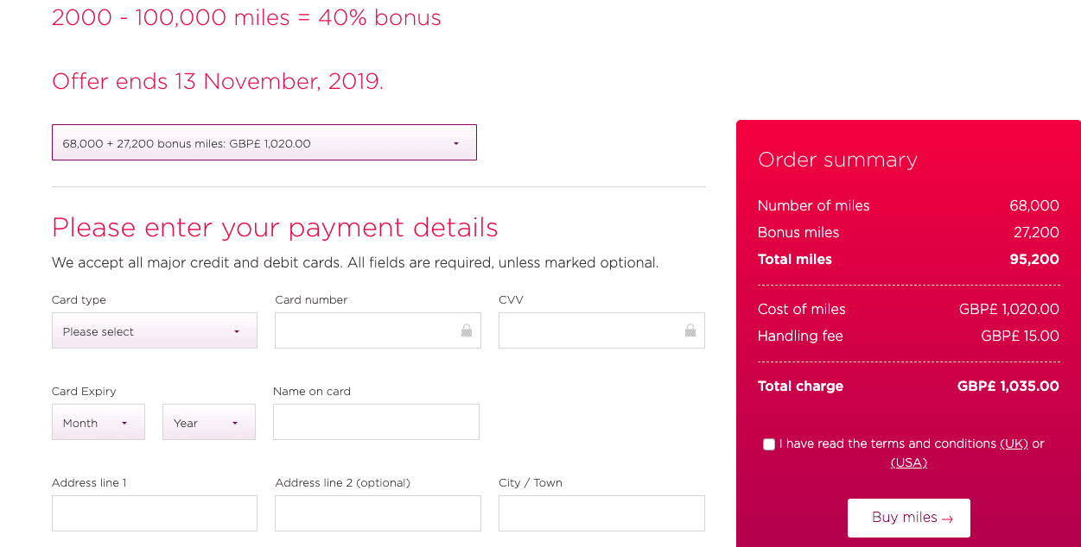Open the (USA) terms link
The width and height of the screenshot is (1081, 547).
click(x=909, y=462)
